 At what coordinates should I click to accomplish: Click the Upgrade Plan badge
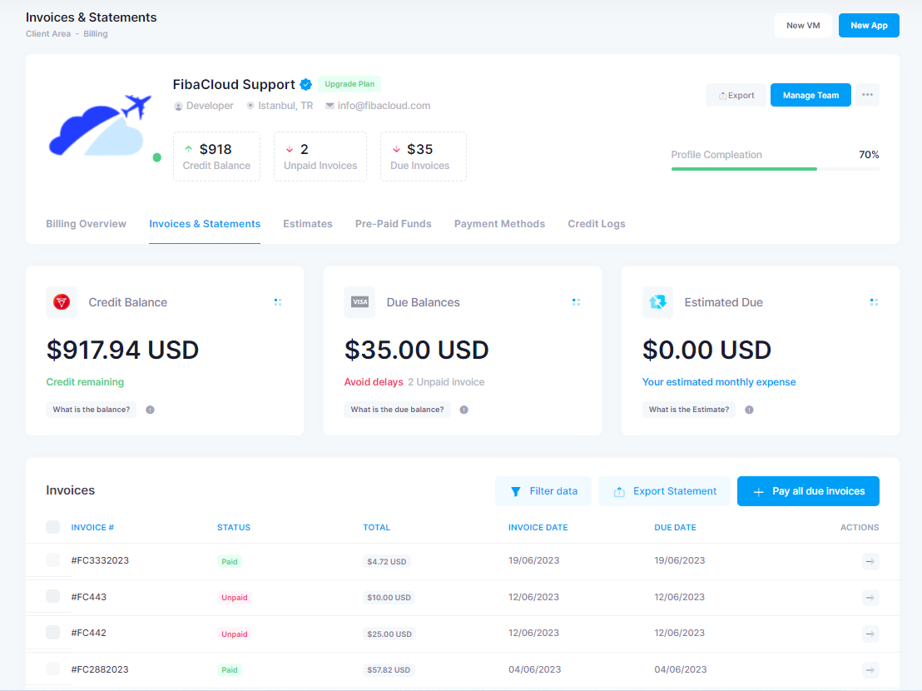349,84
